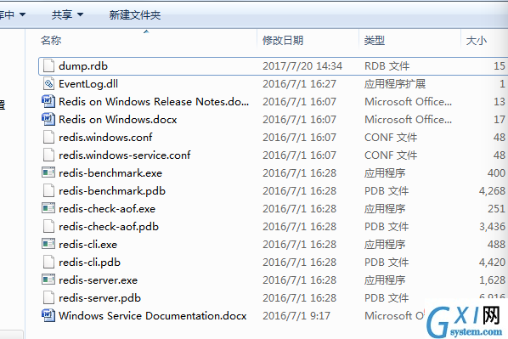Image resolution: width=508 pixels, height=339 pixels.
Task: Click the redis-benchmark.exe application icon
Action: [x=48, y=172]
